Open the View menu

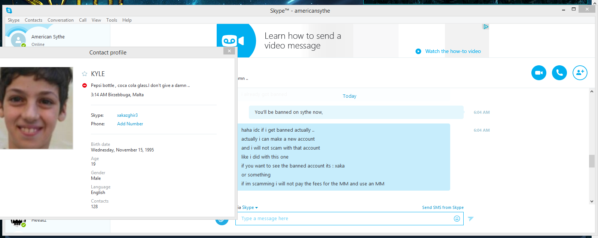[96, 20]
